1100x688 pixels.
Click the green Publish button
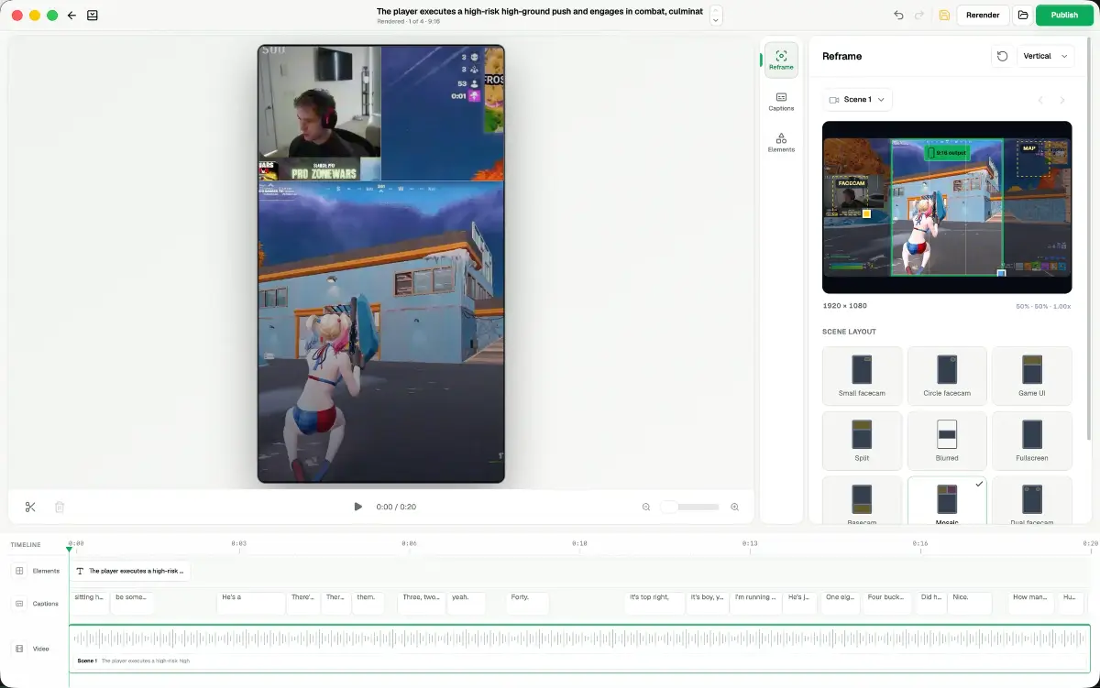(1064, 16)
